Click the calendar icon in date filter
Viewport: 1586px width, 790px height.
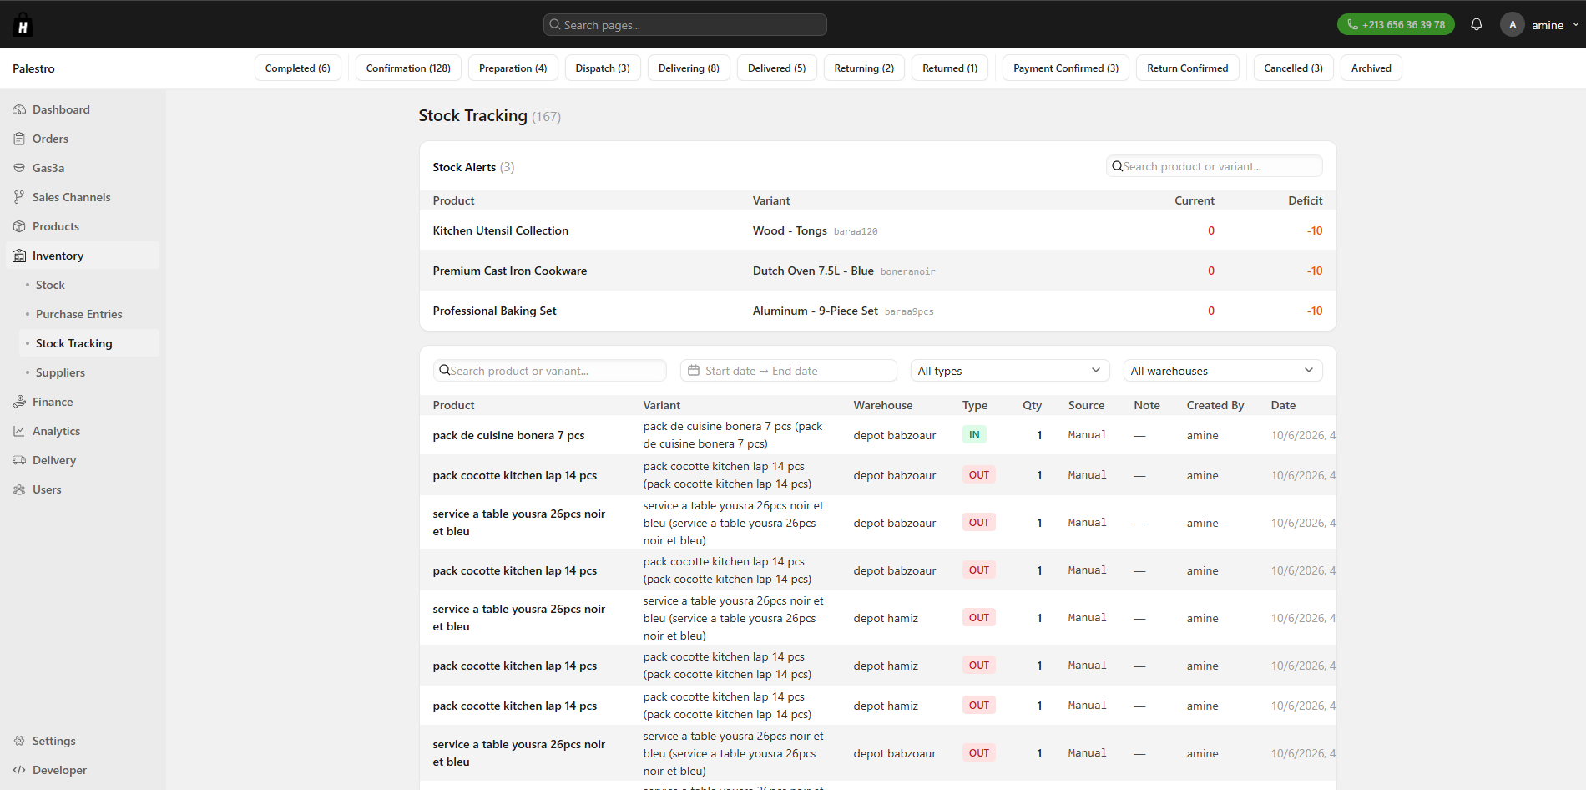(x=694, y=371)
